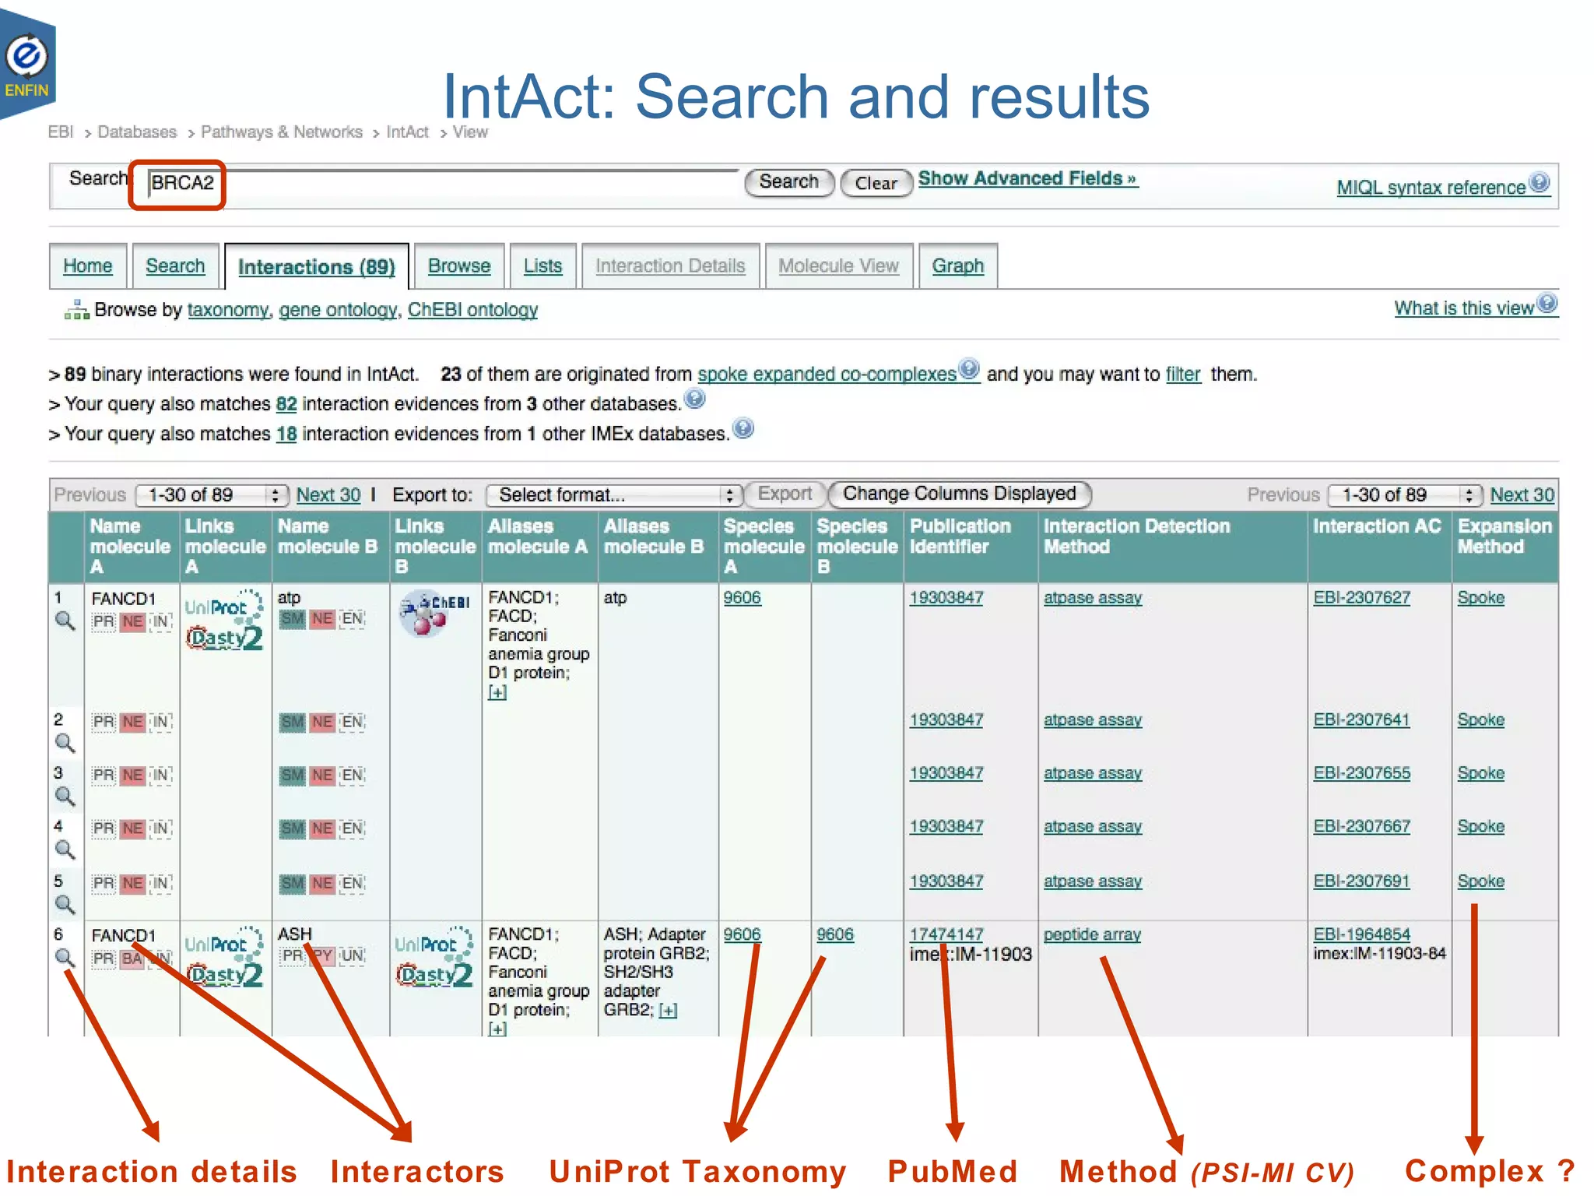1594x1196 pixels.
Task: Switch to the Graph tab
Action: point(957,266)
